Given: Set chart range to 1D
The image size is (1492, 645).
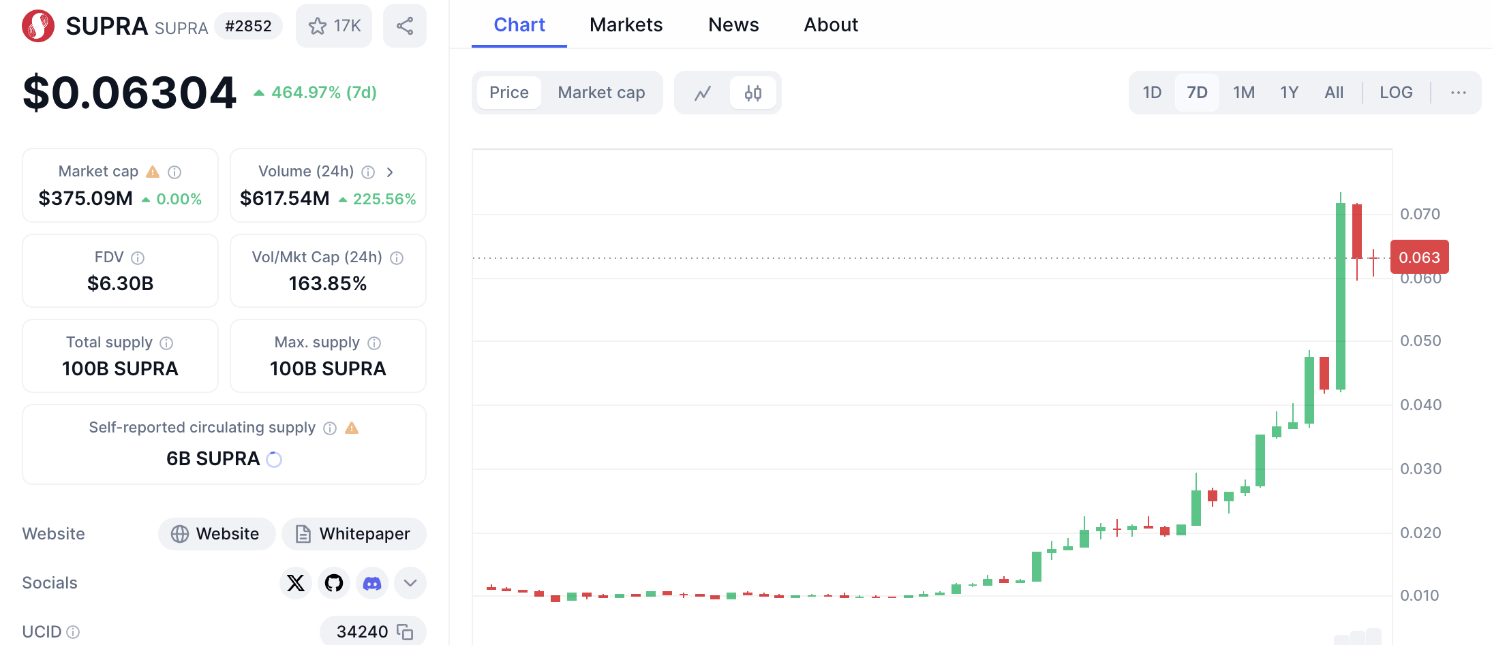Looking at the screenshot, I should (1152, 93).
